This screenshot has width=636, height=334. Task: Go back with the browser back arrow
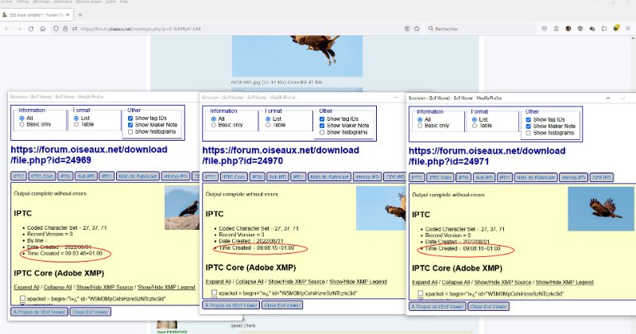[7, 29]
